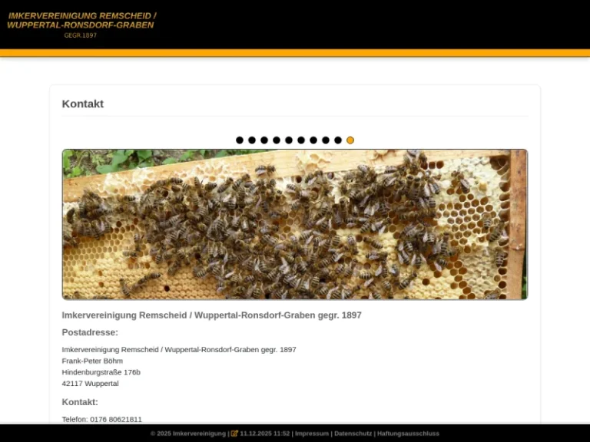Open the ninth slide using its dot
This screenshot has width=590, height=442.
pos(338,140)
